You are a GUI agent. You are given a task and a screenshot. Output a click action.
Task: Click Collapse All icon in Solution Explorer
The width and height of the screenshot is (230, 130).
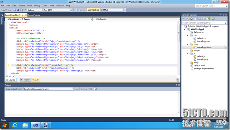[x=195, y=19]
